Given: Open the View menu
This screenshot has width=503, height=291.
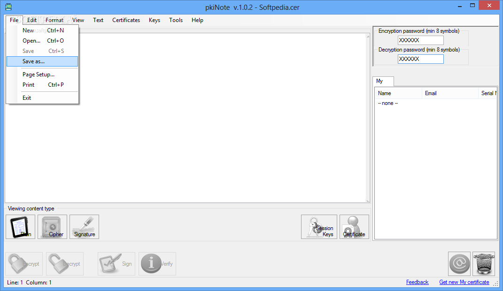Looking at the screenshot, I should [78, 20].
